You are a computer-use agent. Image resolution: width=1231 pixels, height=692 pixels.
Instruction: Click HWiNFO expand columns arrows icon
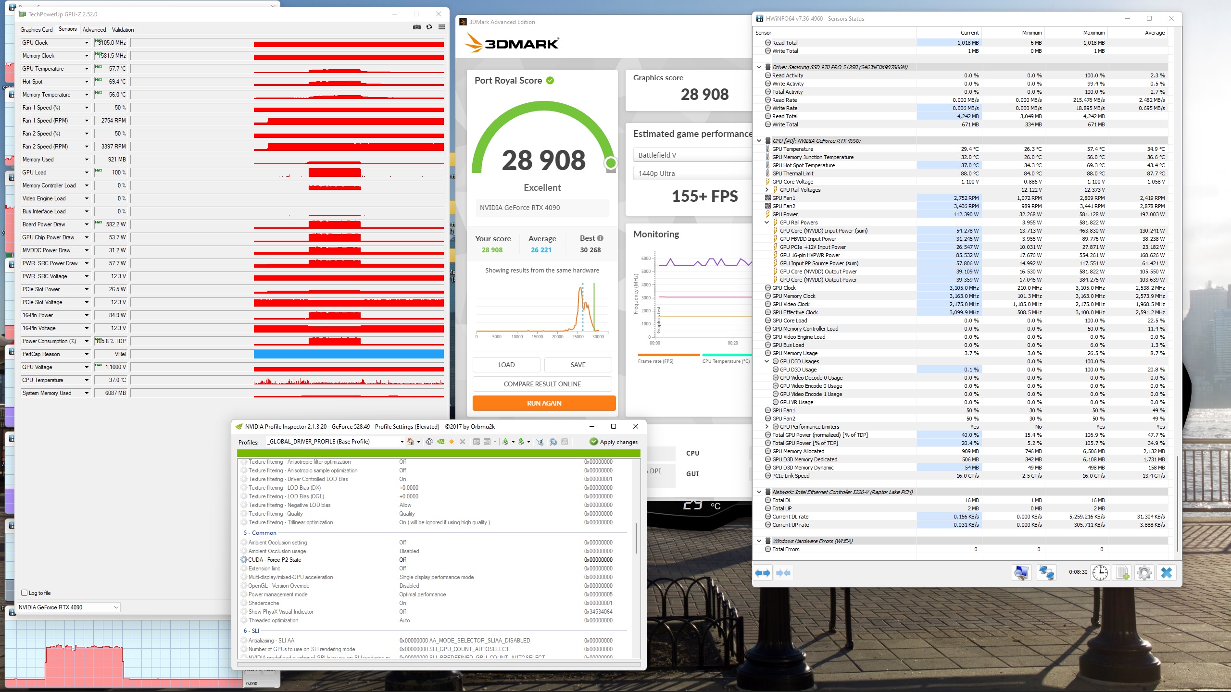(763, 573)
